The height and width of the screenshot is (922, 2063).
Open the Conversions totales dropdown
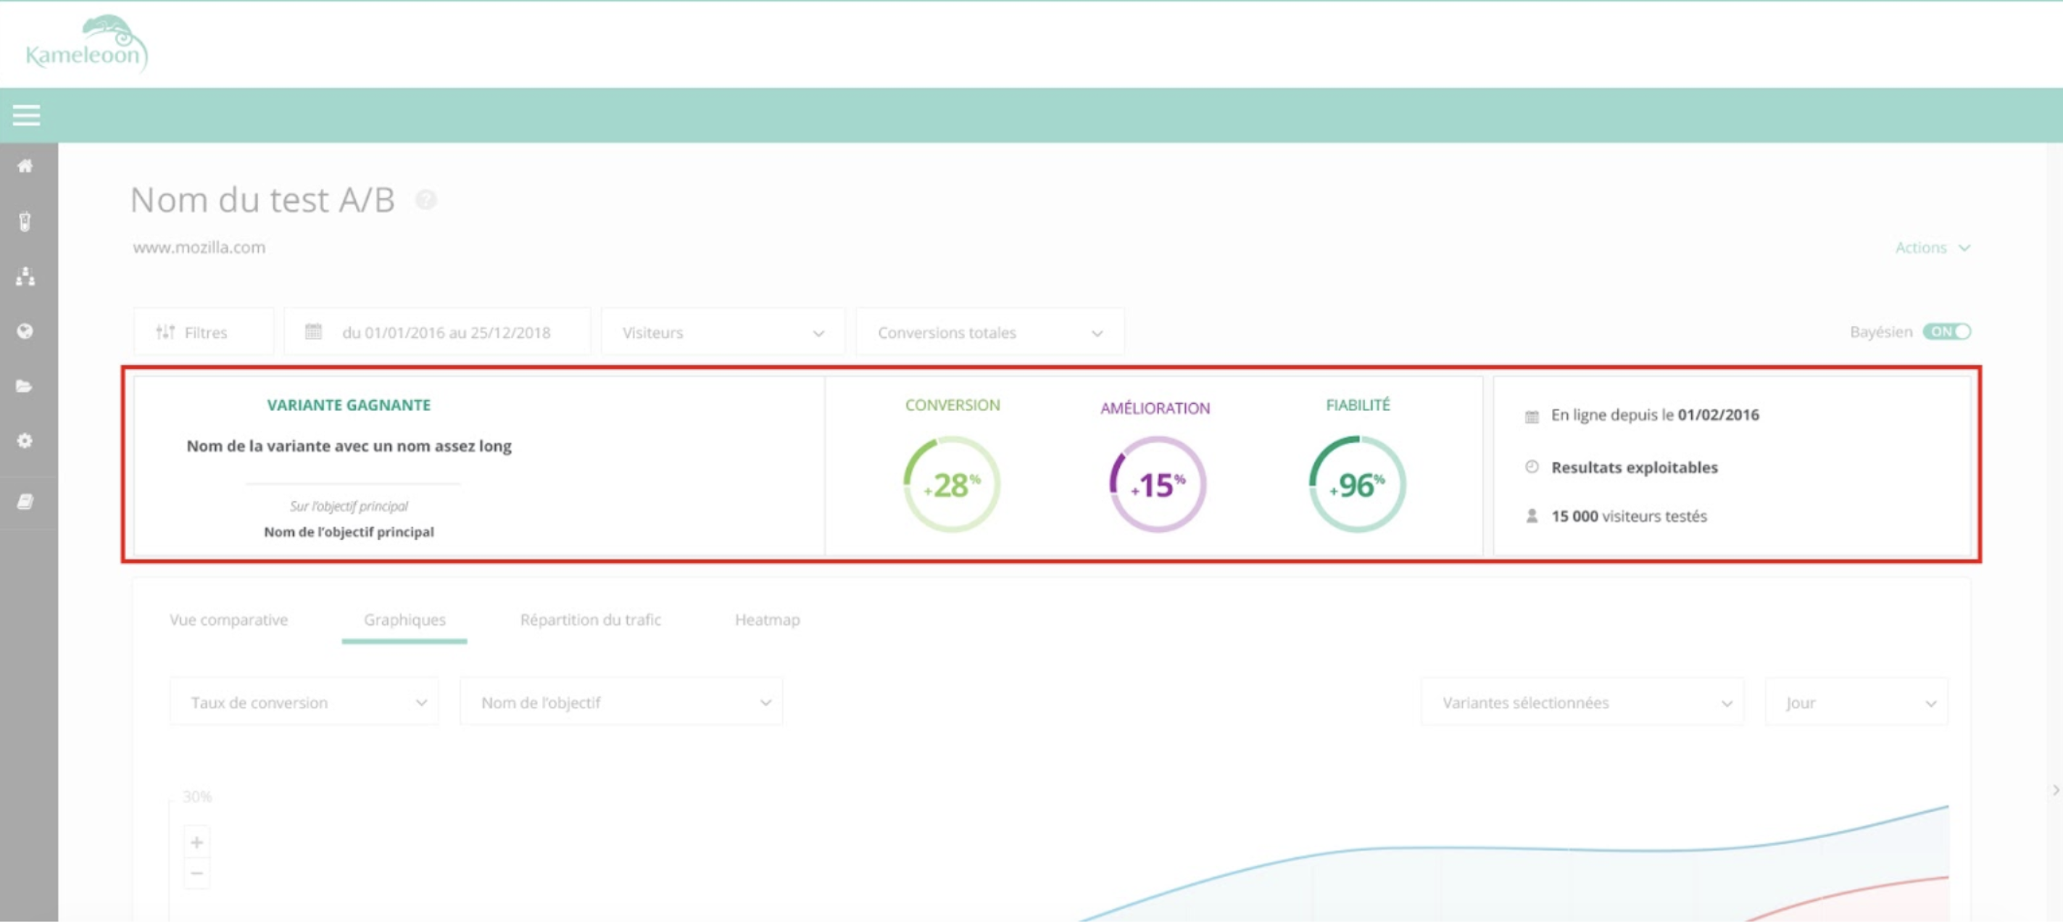pos(990,332)
